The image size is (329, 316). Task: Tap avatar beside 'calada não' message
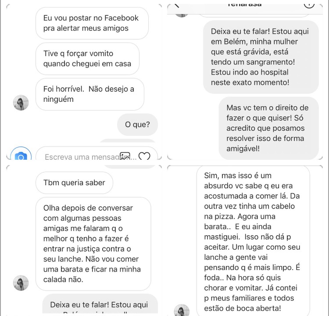coord(21,283)
